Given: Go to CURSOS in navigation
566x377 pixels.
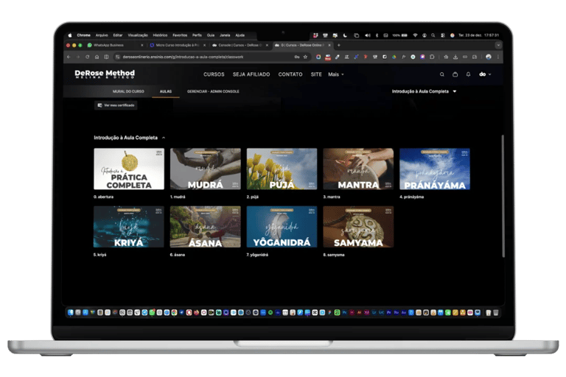Looking at the screenshot, I should tap(214, 74).
